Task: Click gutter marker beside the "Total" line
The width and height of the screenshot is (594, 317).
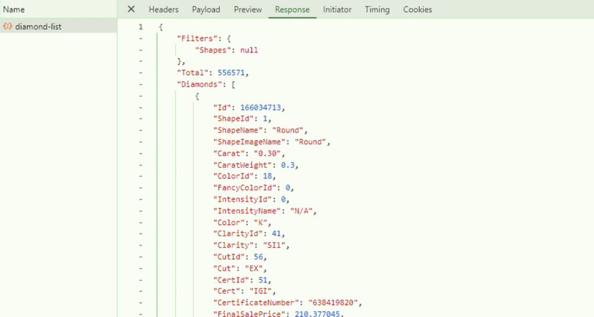Action: click(x=140, y=73)
